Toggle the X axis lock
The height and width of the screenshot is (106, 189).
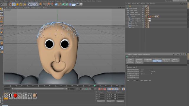(x=29, y=4)
